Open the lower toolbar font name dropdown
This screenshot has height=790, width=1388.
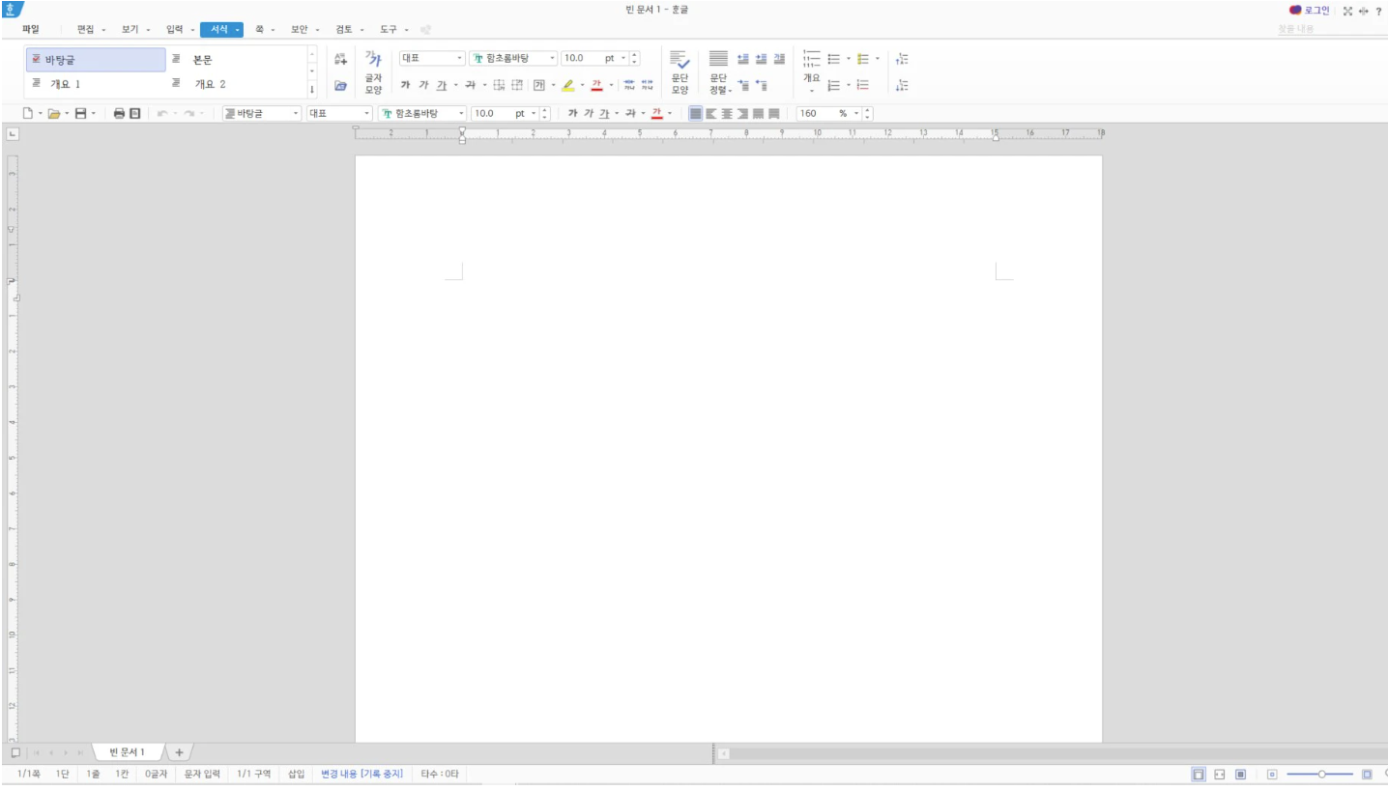[x=462, y=113]
